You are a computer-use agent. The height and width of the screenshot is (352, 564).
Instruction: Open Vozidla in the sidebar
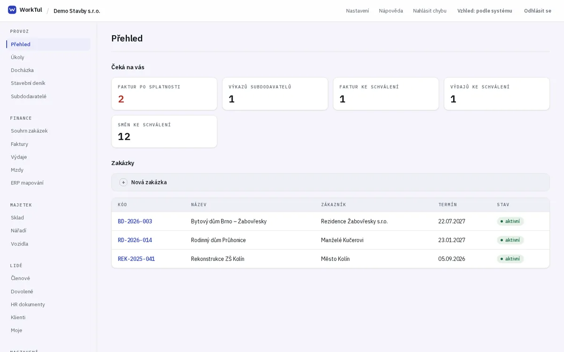coord(48,244)
